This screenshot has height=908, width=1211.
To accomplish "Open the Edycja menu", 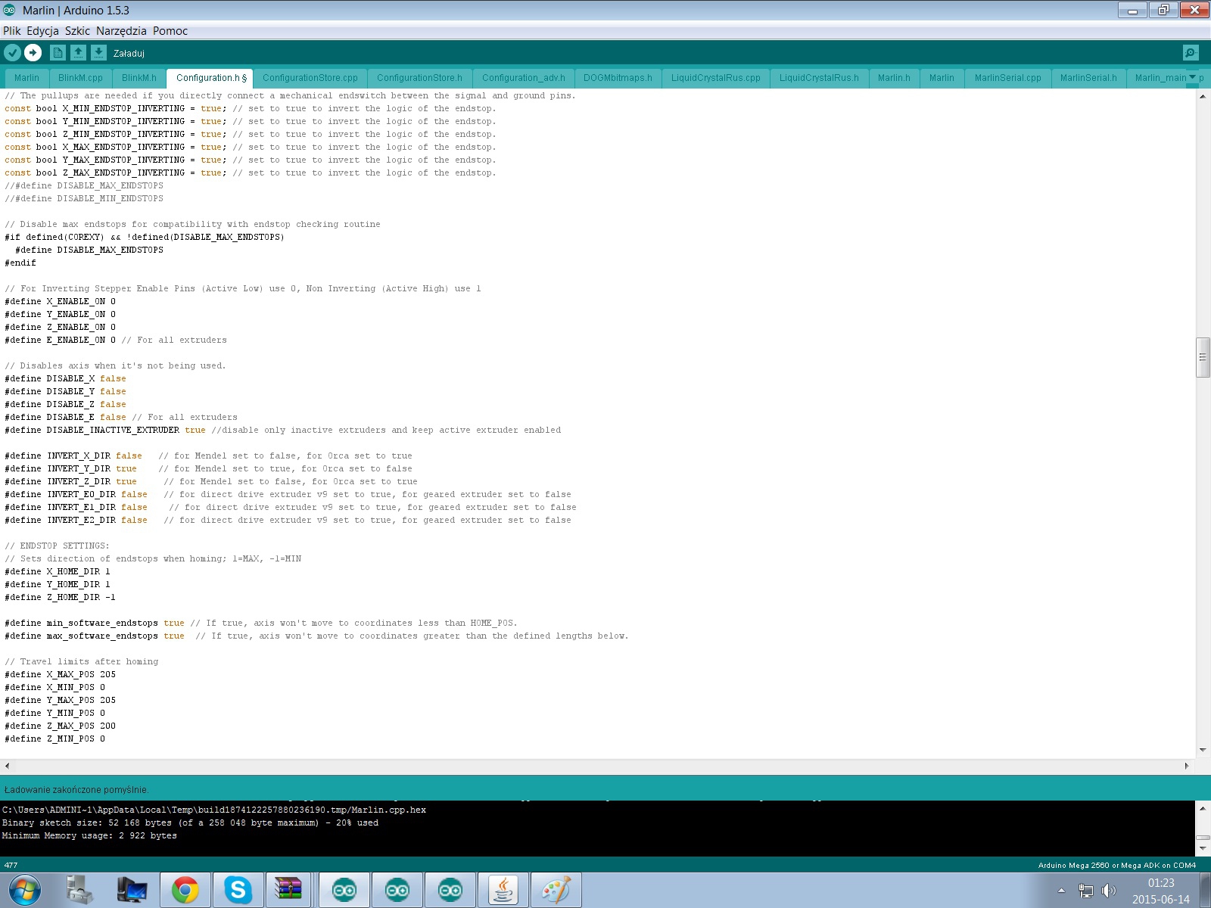I will [x=42, y=31].
